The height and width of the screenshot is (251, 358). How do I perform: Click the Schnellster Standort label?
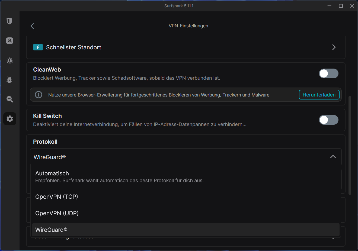tap(73, 47)
